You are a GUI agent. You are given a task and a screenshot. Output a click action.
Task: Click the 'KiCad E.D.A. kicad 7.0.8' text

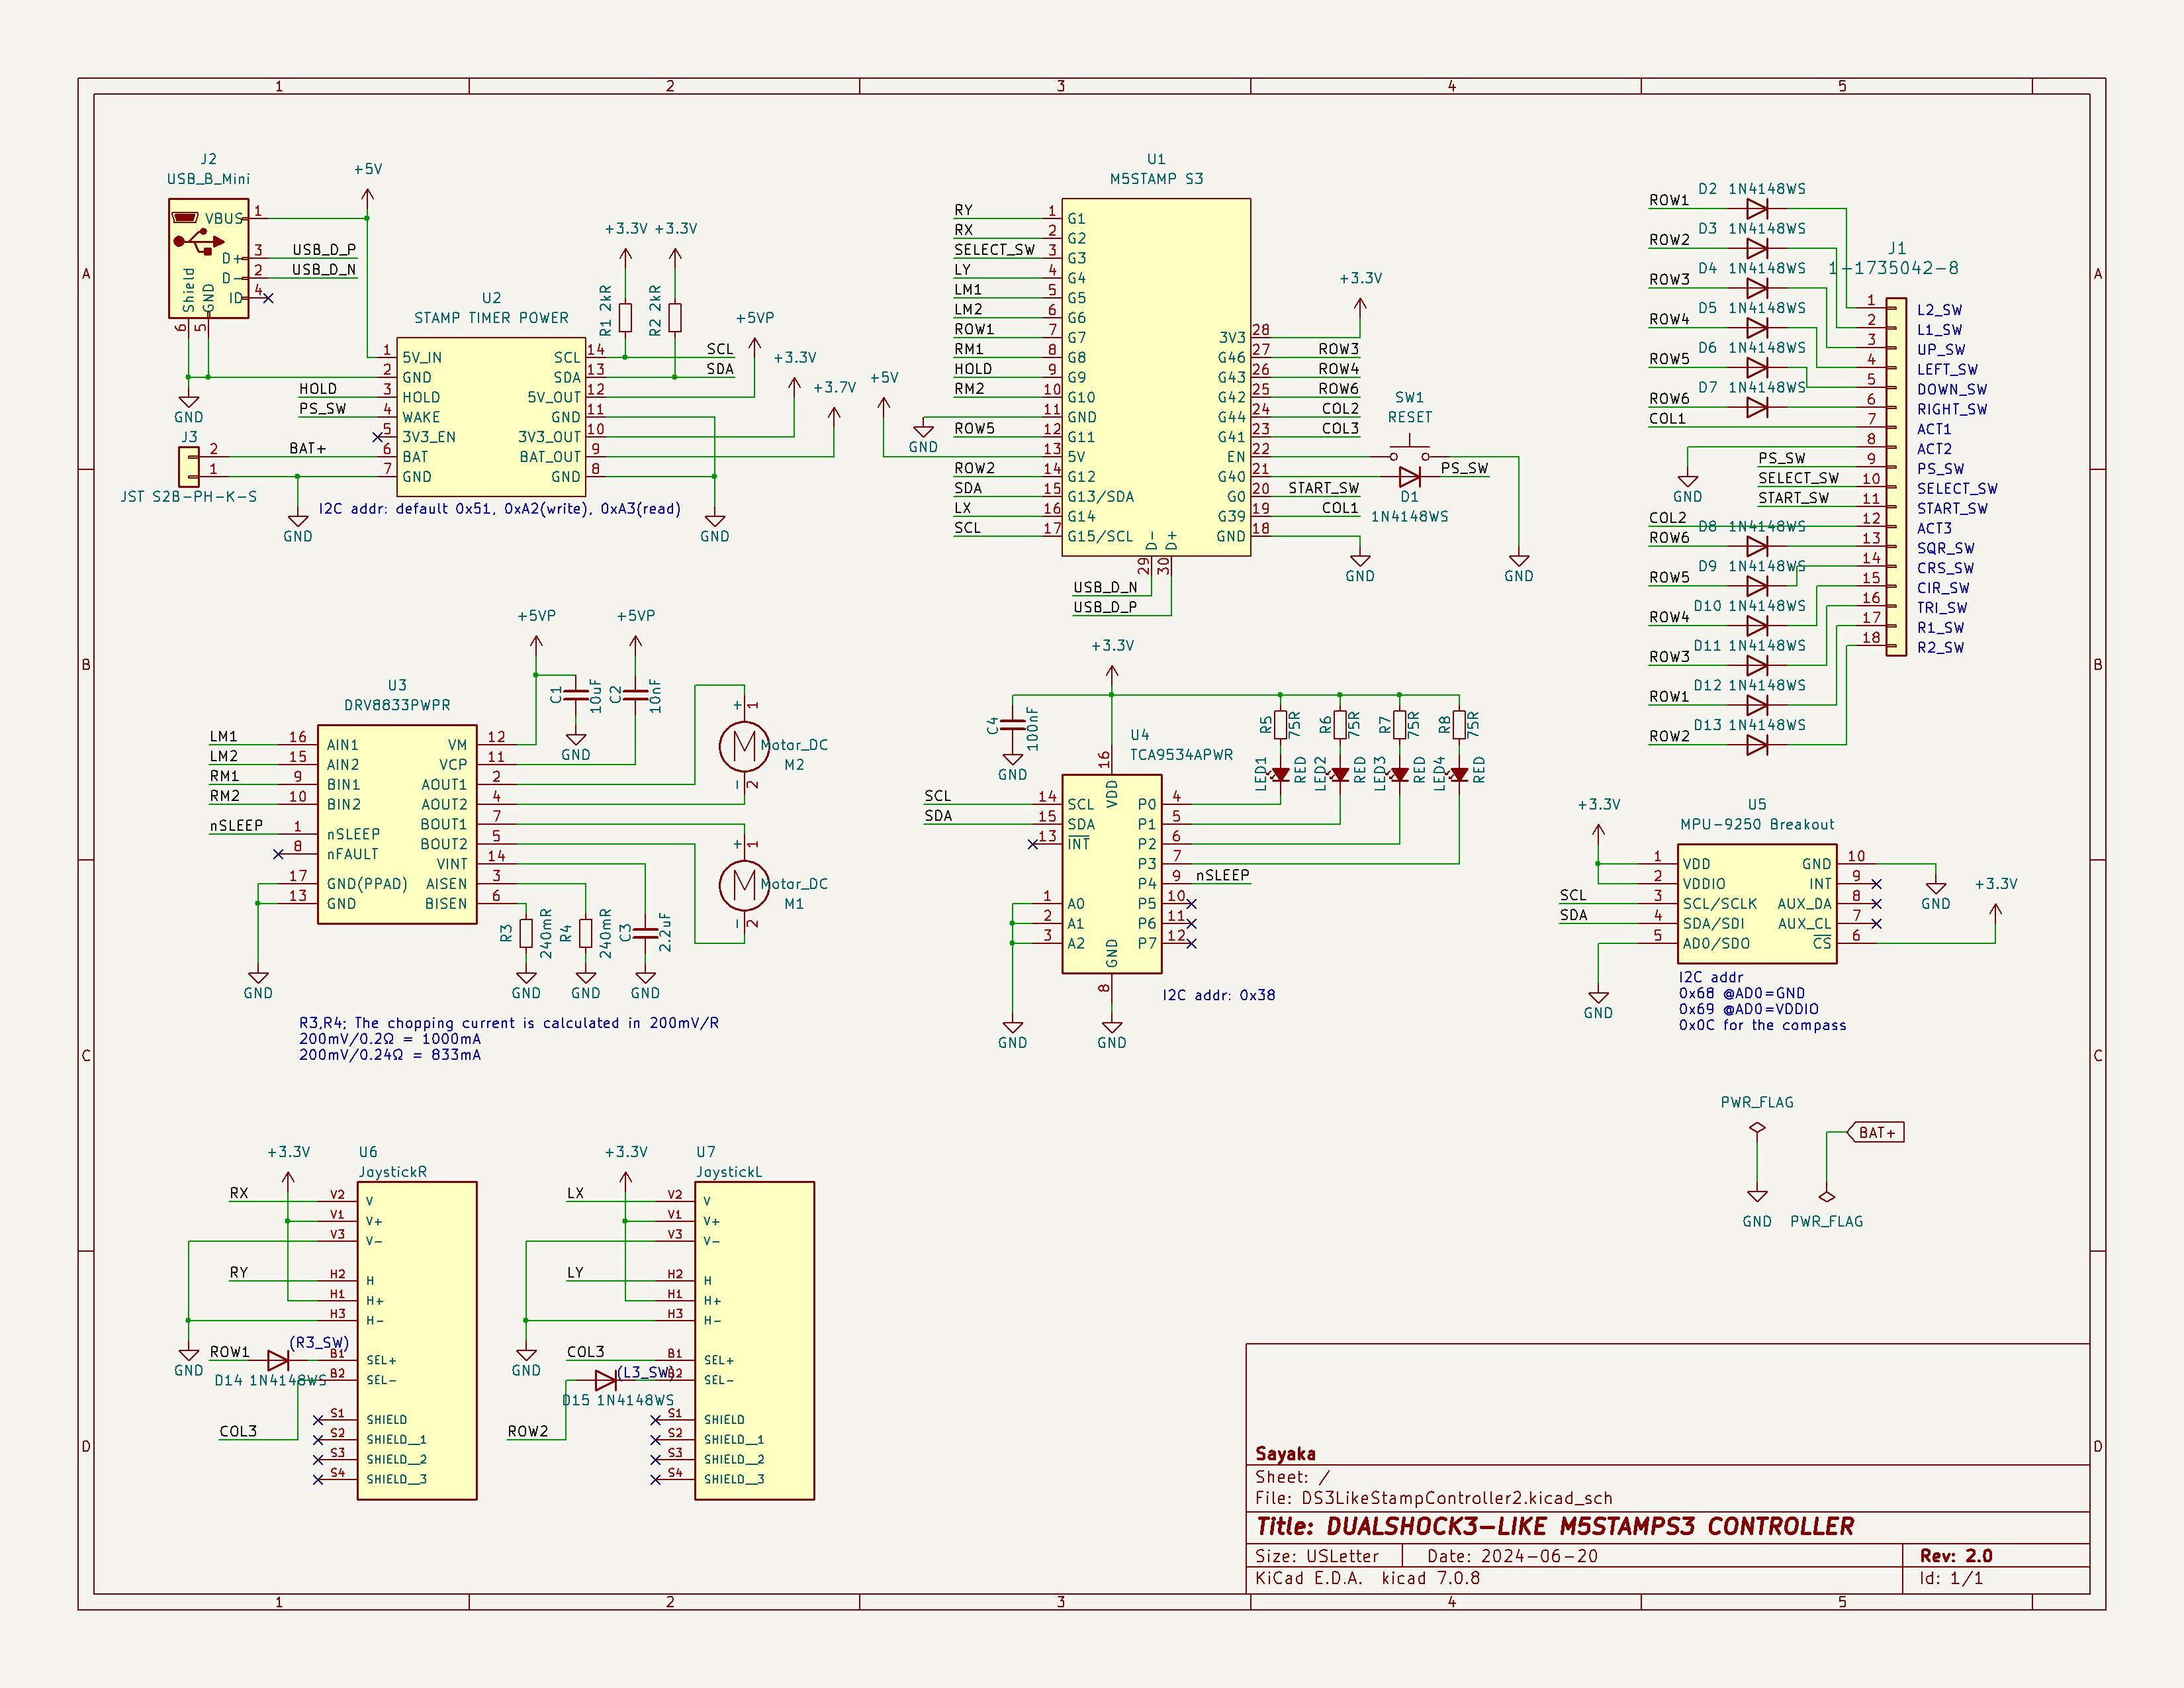(1367, 1578)
